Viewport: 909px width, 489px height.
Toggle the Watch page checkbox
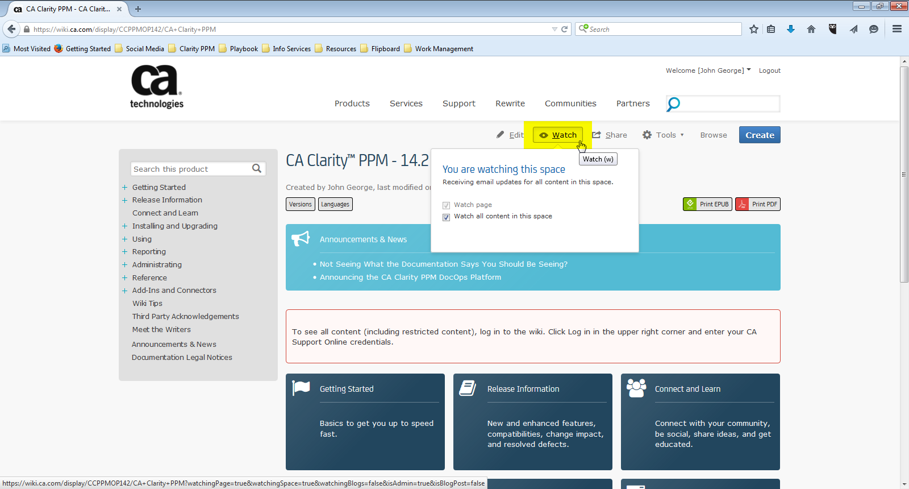click(447, 205)
